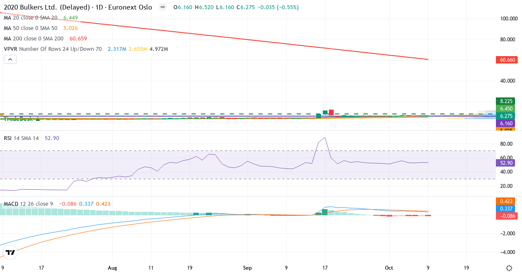Viewport: 522px width, 274px height.
Task: Click the market status pill beside Euronext Oslo
Action: point(162,7)
